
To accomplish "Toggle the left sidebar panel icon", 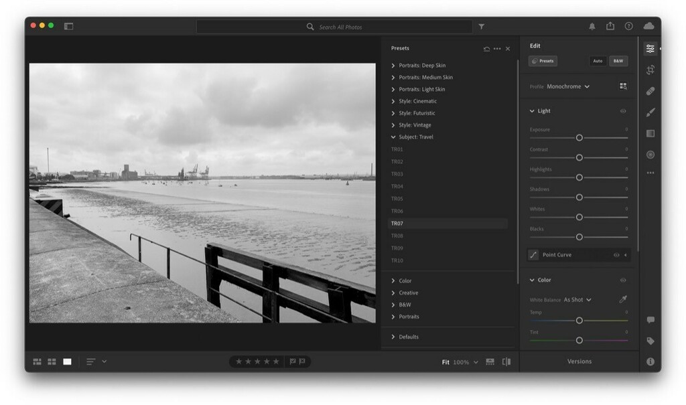I will click(69, 26).
